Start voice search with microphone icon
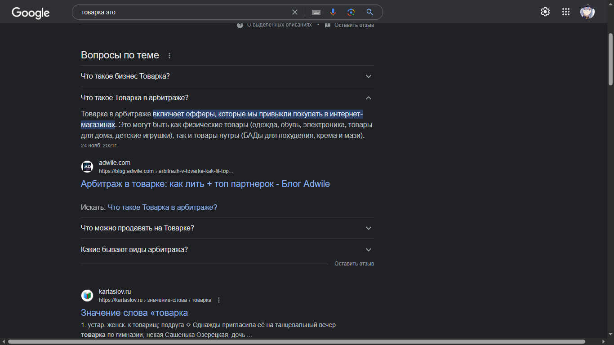Viewport: 614px width, 345px height. (x=333, y=12)
